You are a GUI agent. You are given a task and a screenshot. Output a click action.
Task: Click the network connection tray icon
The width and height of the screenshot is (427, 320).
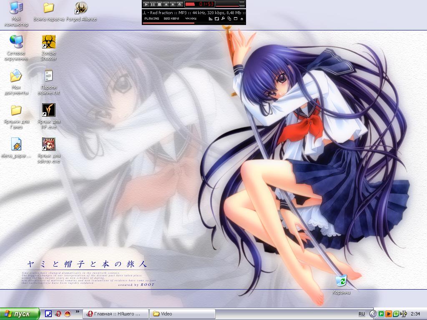[x=403, y=314]
